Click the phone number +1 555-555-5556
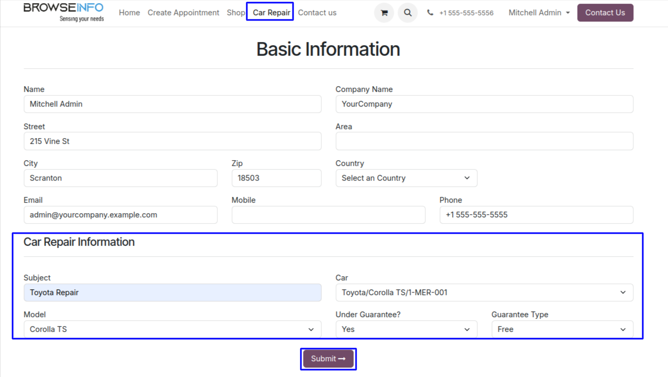The width and height of the screenshot is (668, 377). tap(466, 13)
